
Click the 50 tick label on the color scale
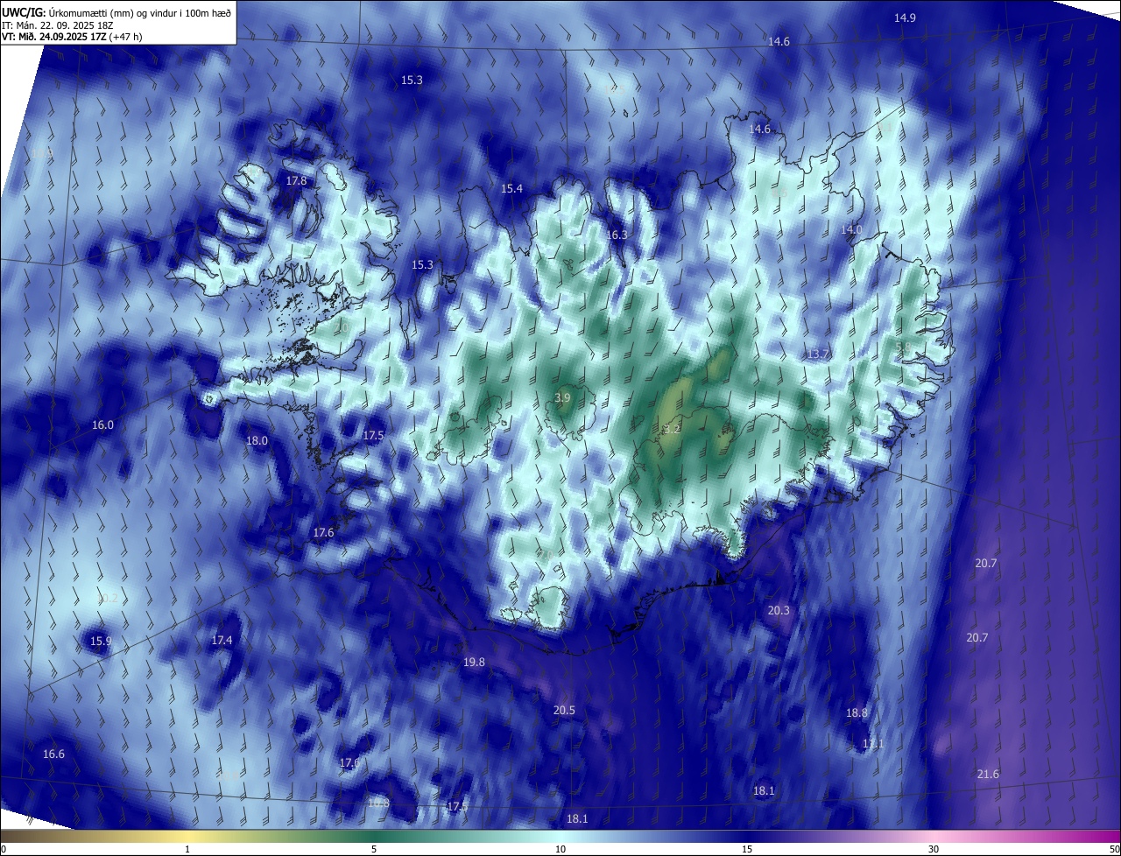1114,850
